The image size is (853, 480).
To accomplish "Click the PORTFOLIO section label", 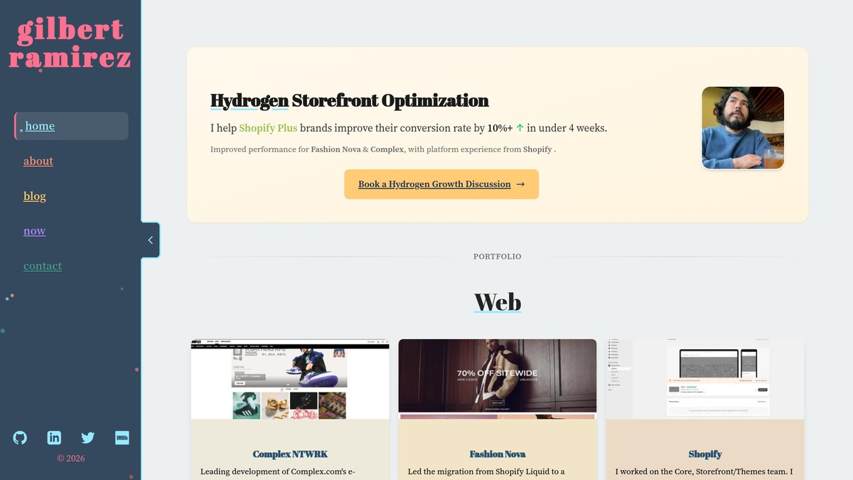I will click(x=498, y=256).
